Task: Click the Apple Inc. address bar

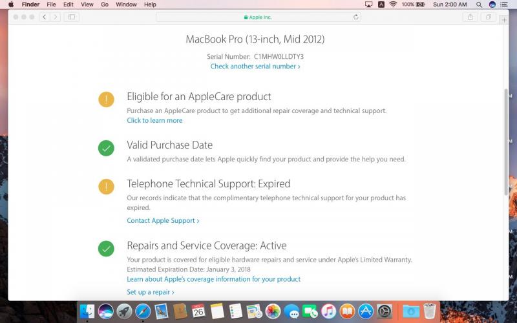Action: pyautogui.click(x=258, y=17)
